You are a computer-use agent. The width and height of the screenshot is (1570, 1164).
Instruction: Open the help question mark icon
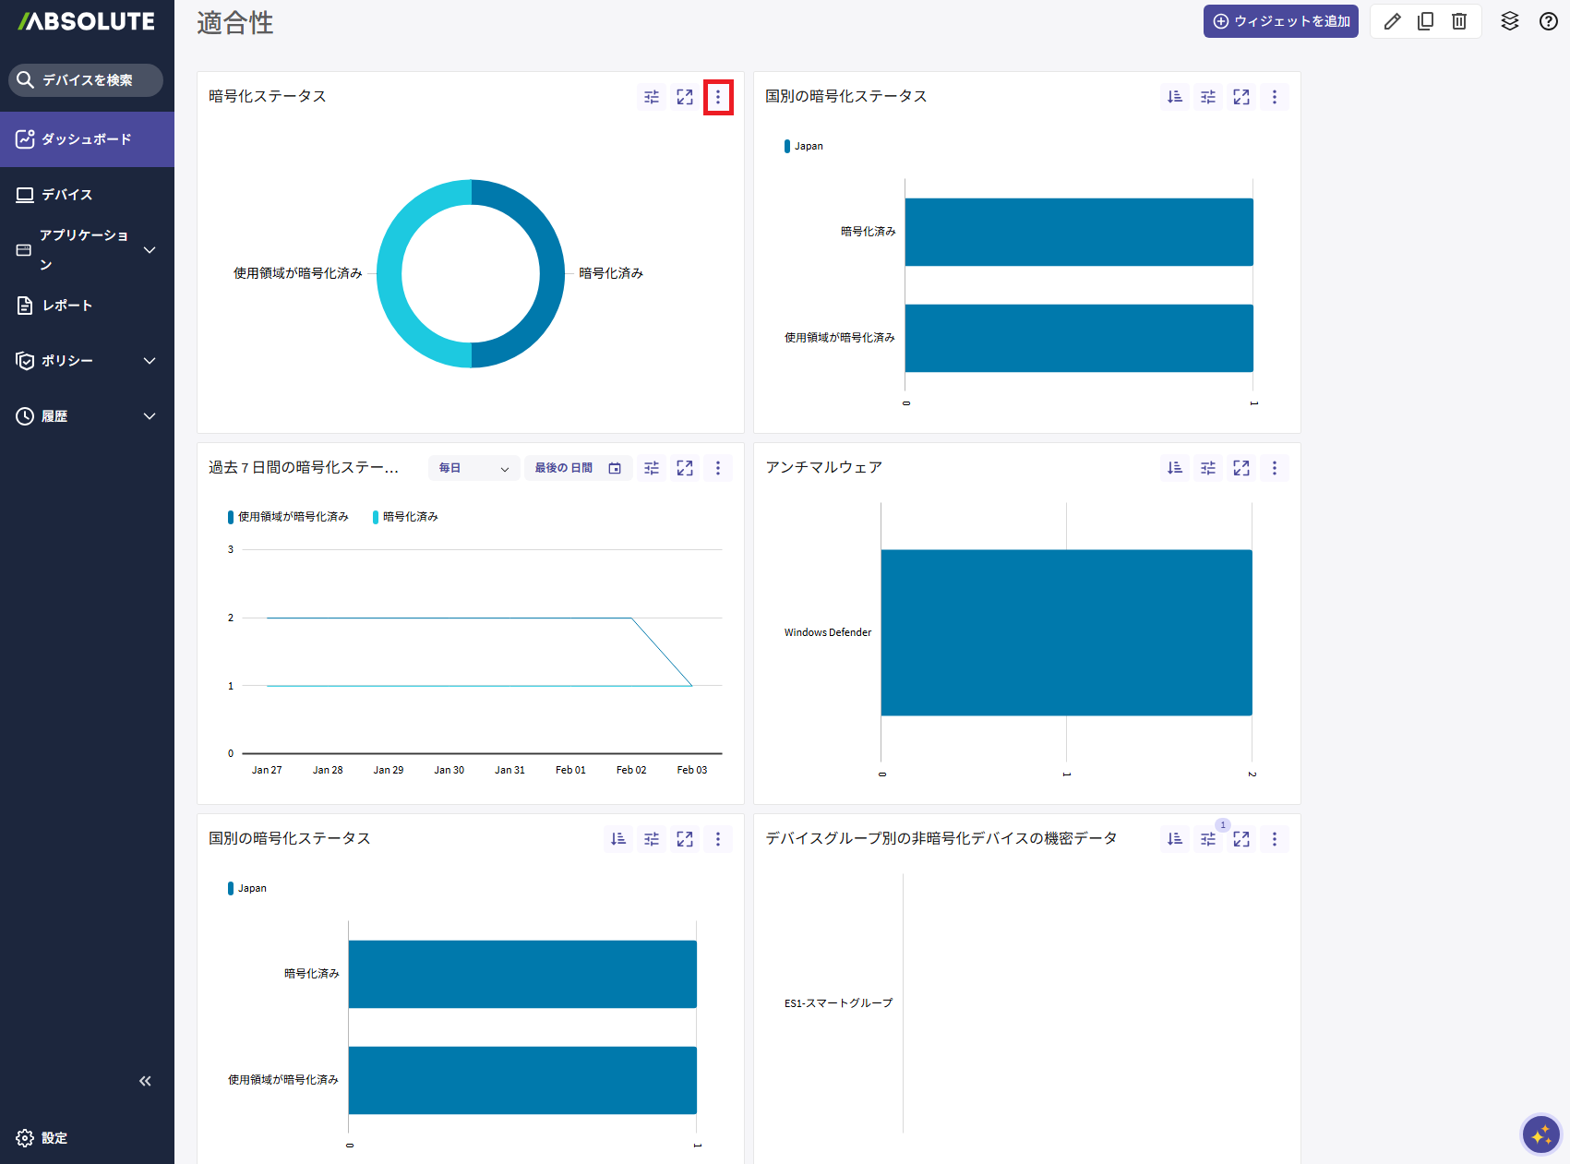click(x=1549, y=21)
